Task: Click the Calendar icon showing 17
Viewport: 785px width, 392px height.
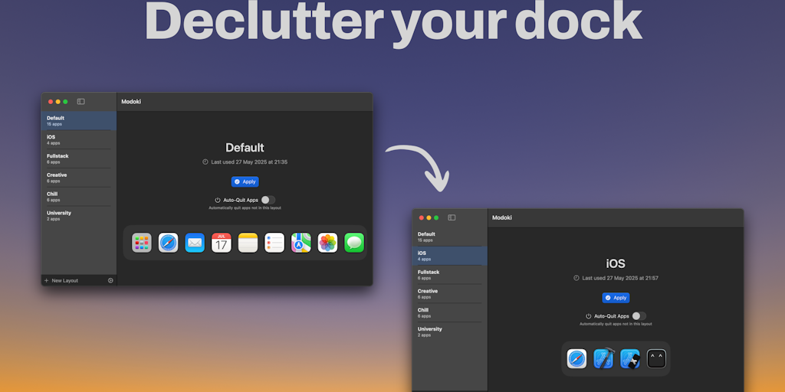Action: tap(222, 243)
